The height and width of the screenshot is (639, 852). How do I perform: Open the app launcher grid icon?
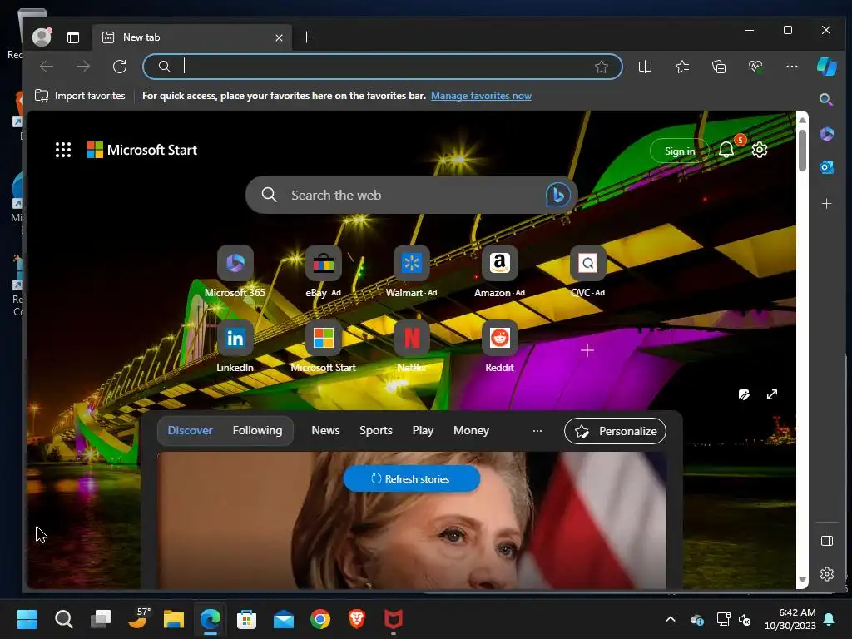(63, 150)
